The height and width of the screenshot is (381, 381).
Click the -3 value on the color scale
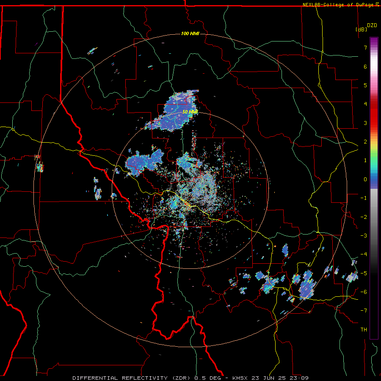click(364, 236)
